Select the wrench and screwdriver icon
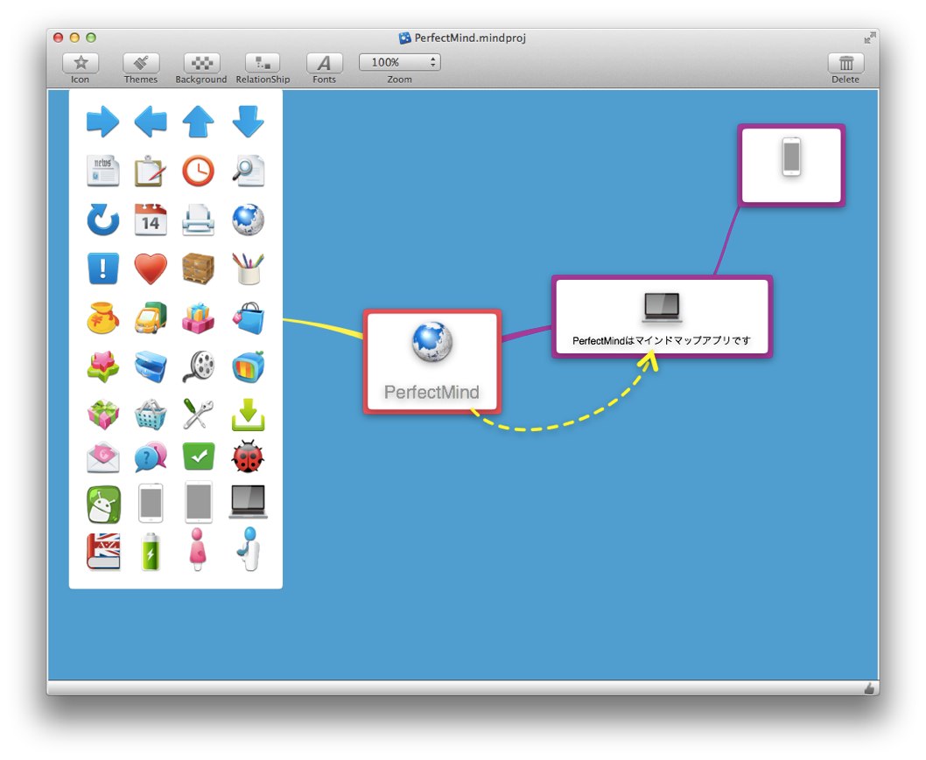Screen dimensions: 926x760 tap(199, 414)
